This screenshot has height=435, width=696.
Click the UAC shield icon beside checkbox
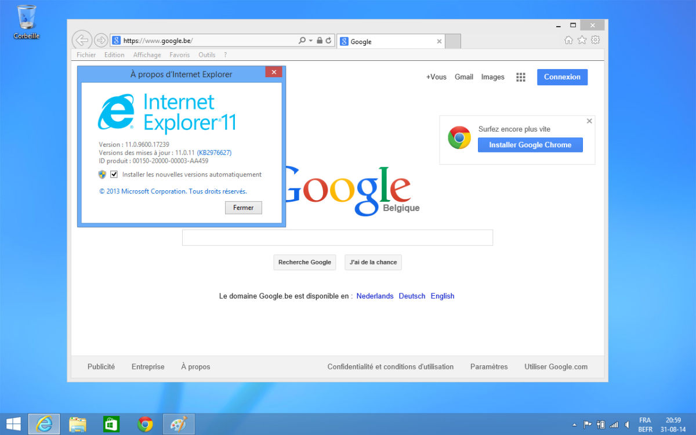(x=102, y=175)
